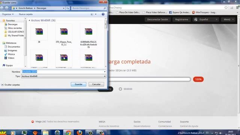Click the 100% progress badge

coord(198,79)
